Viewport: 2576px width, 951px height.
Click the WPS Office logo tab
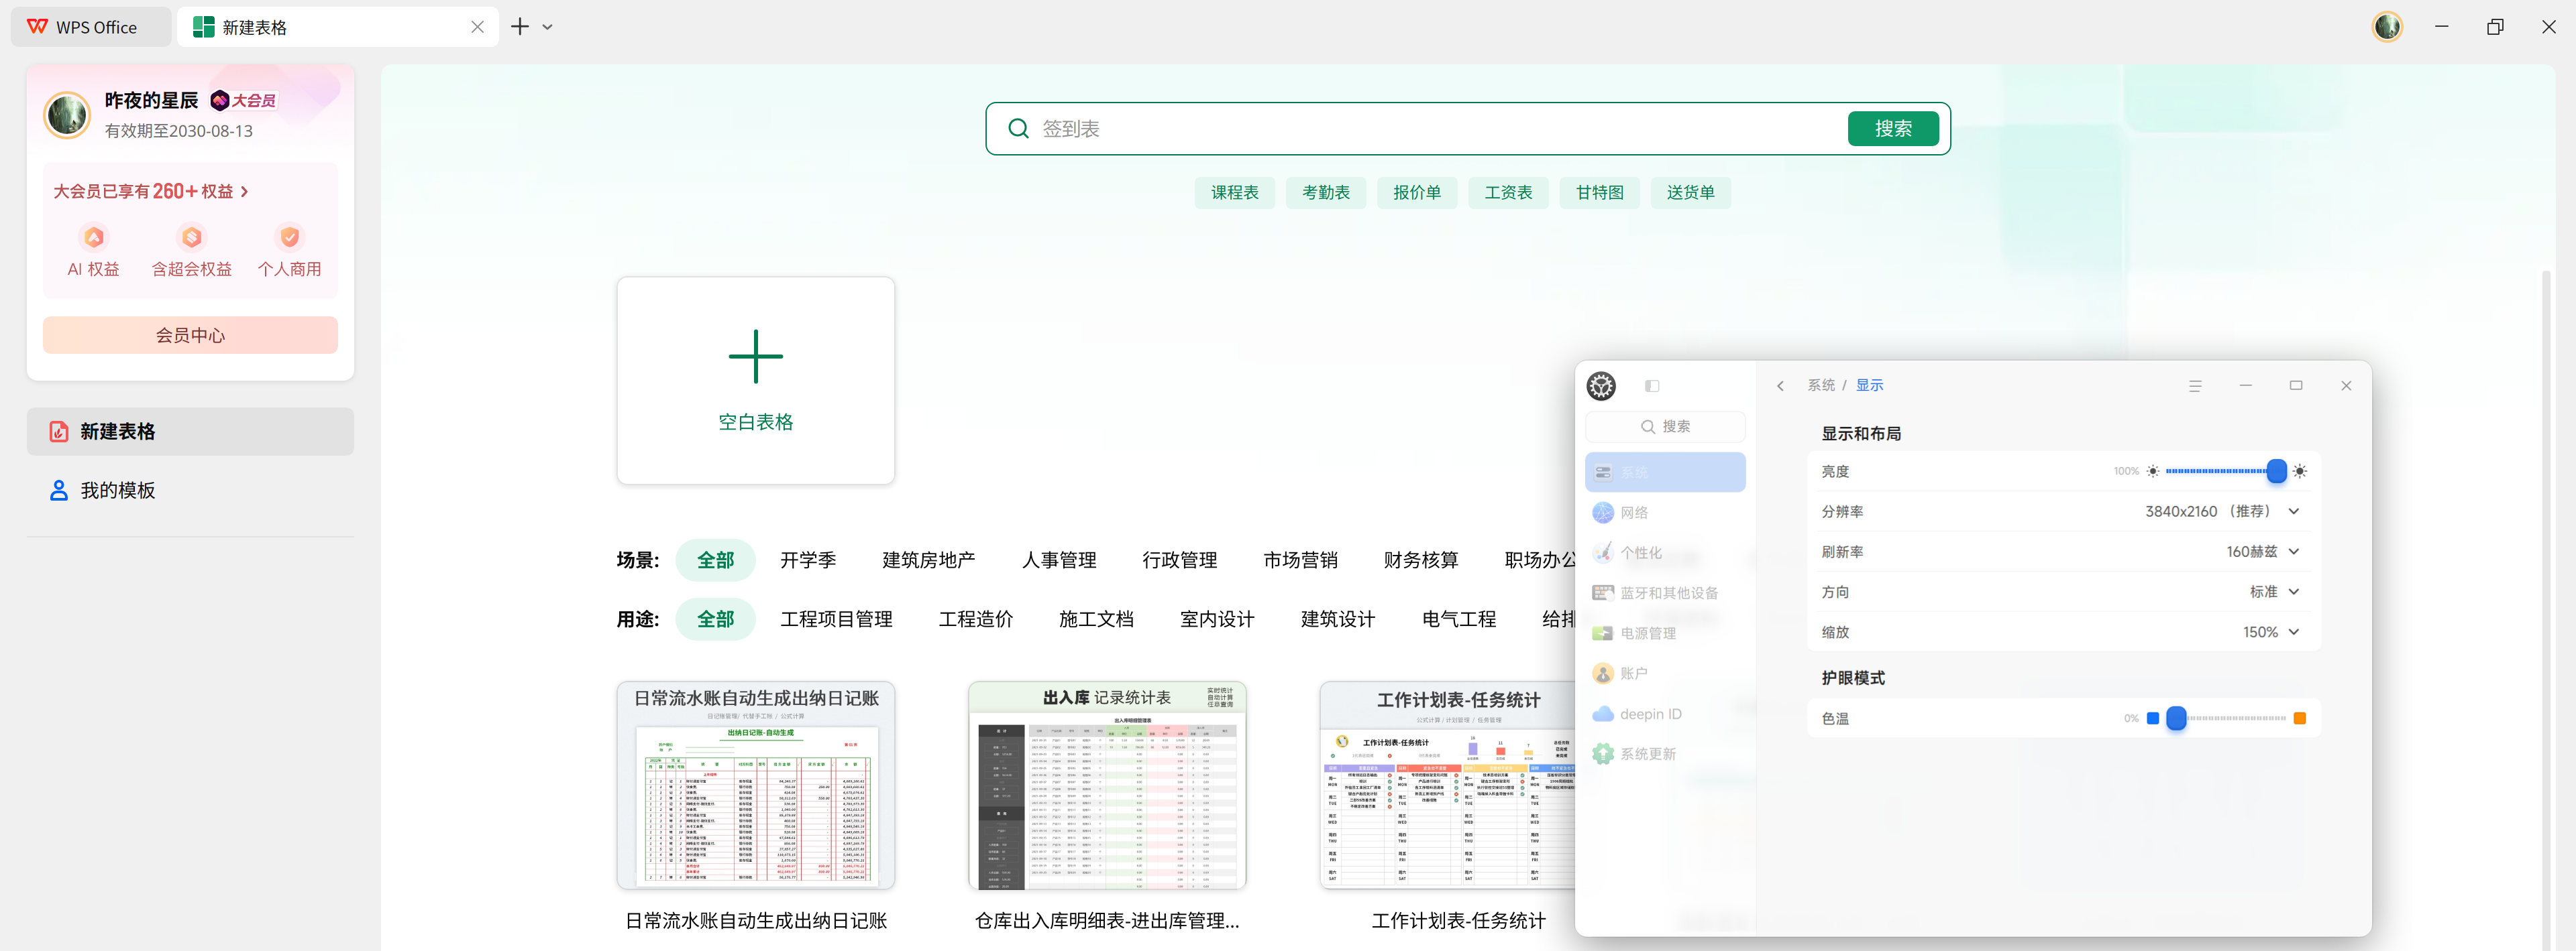point(90,27)
